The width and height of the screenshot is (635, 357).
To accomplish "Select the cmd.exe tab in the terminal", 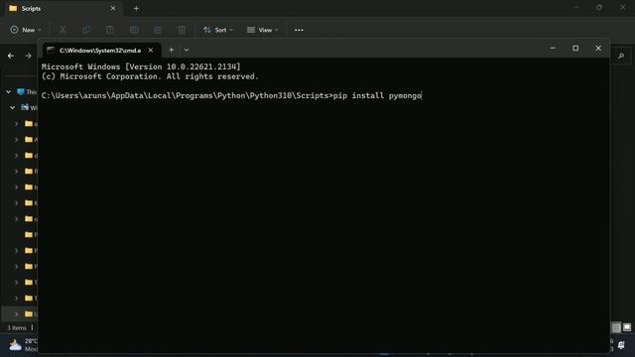I will click(101, 51).
